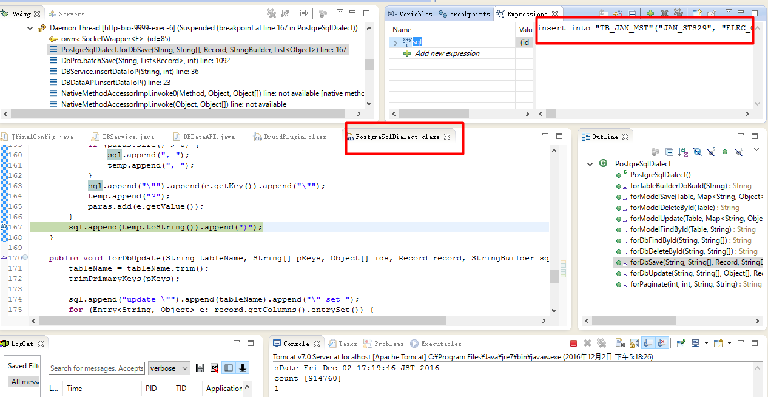Open the verbose log level dropdown
The width and height of the screenshot is (768, 397).
[x=184, y=368]
